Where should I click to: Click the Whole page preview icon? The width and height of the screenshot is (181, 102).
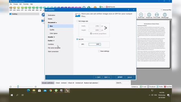tap(165, 16)
